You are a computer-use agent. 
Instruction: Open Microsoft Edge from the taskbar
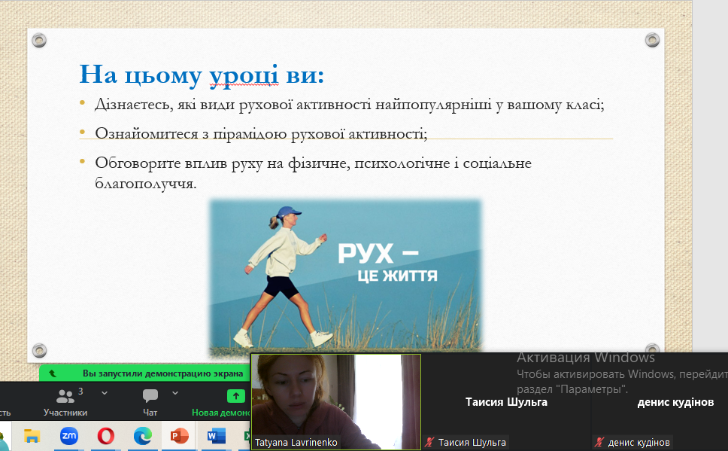pyautogui.click(x=143, y=436)
